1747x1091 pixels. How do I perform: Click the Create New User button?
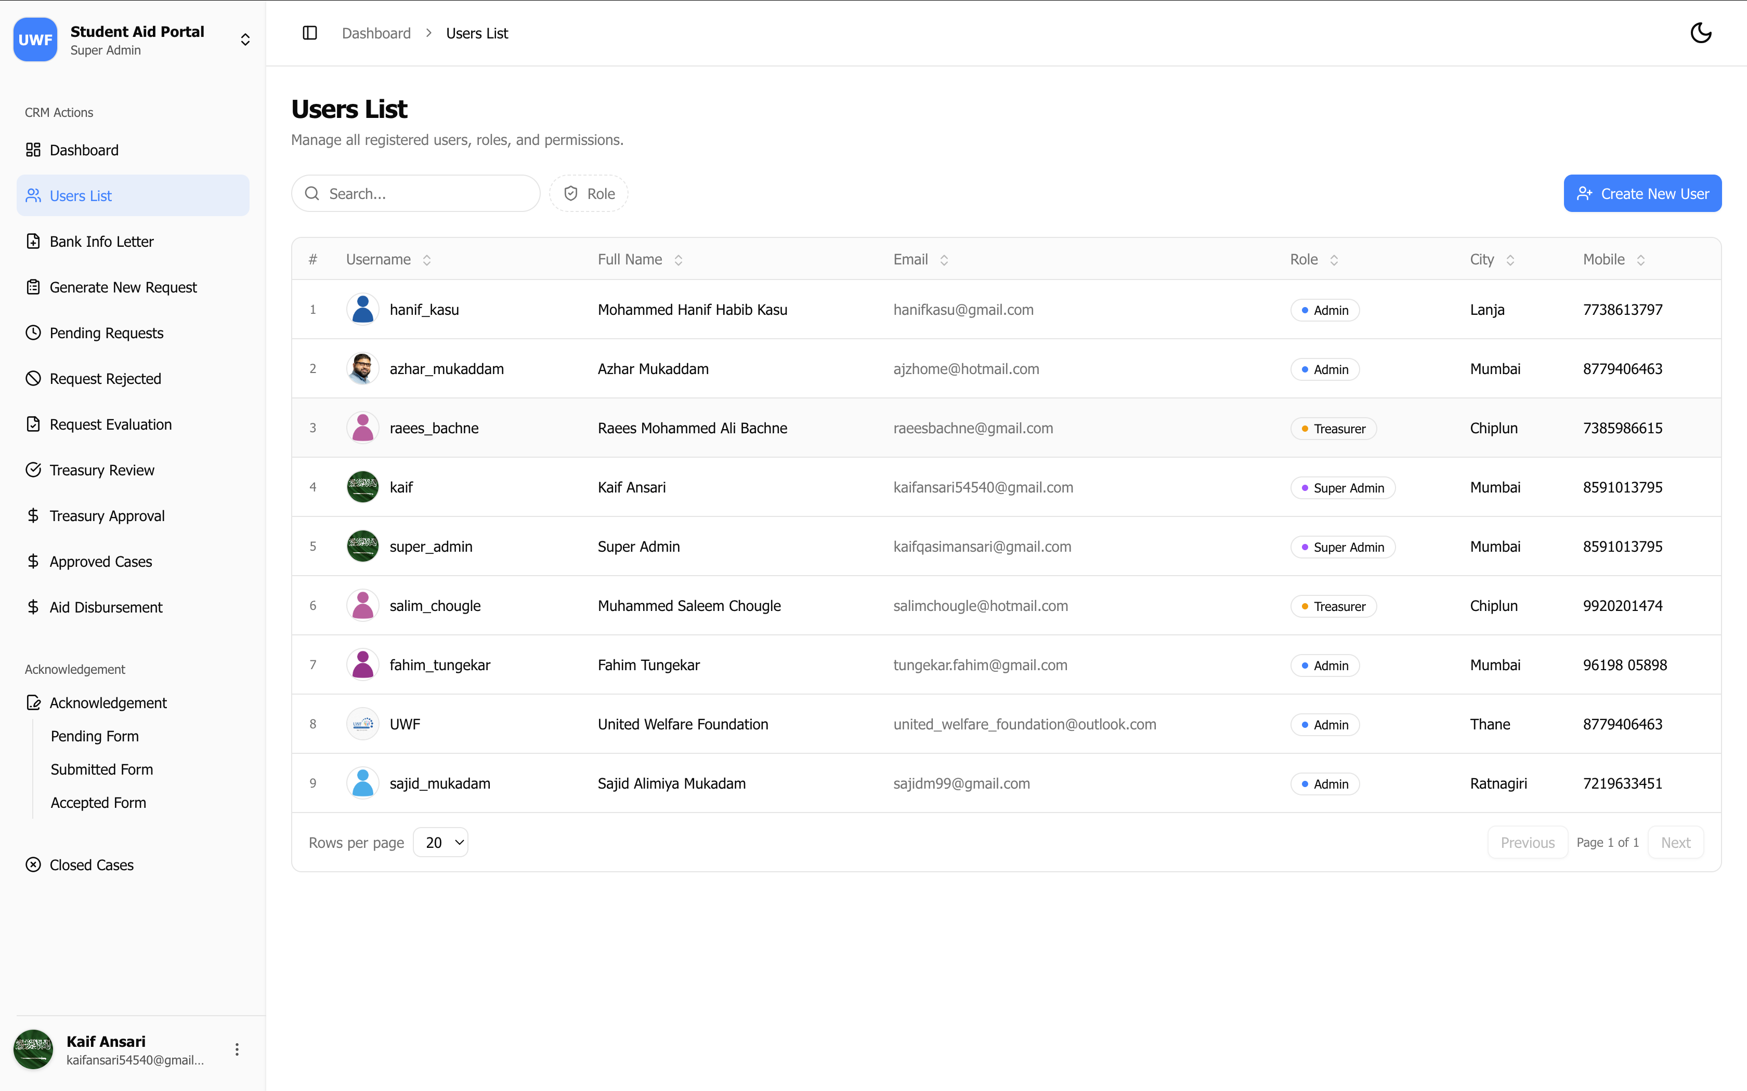click(1642, 193)
